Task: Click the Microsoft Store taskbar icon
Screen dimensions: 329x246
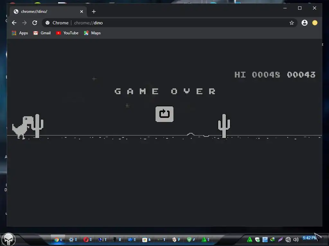Action: pos(146,240)
